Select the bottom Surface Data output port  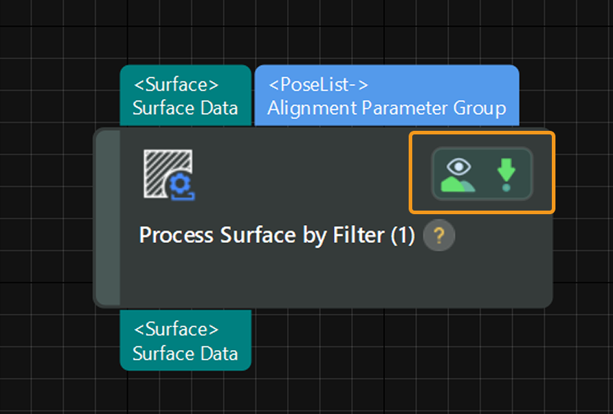185,341
